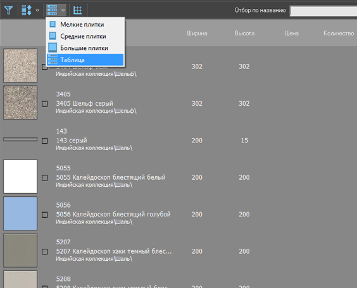Expand the view mode dropdown arrow
The width and height of the screenshot is (357, 288).
(x=63, y=10)
